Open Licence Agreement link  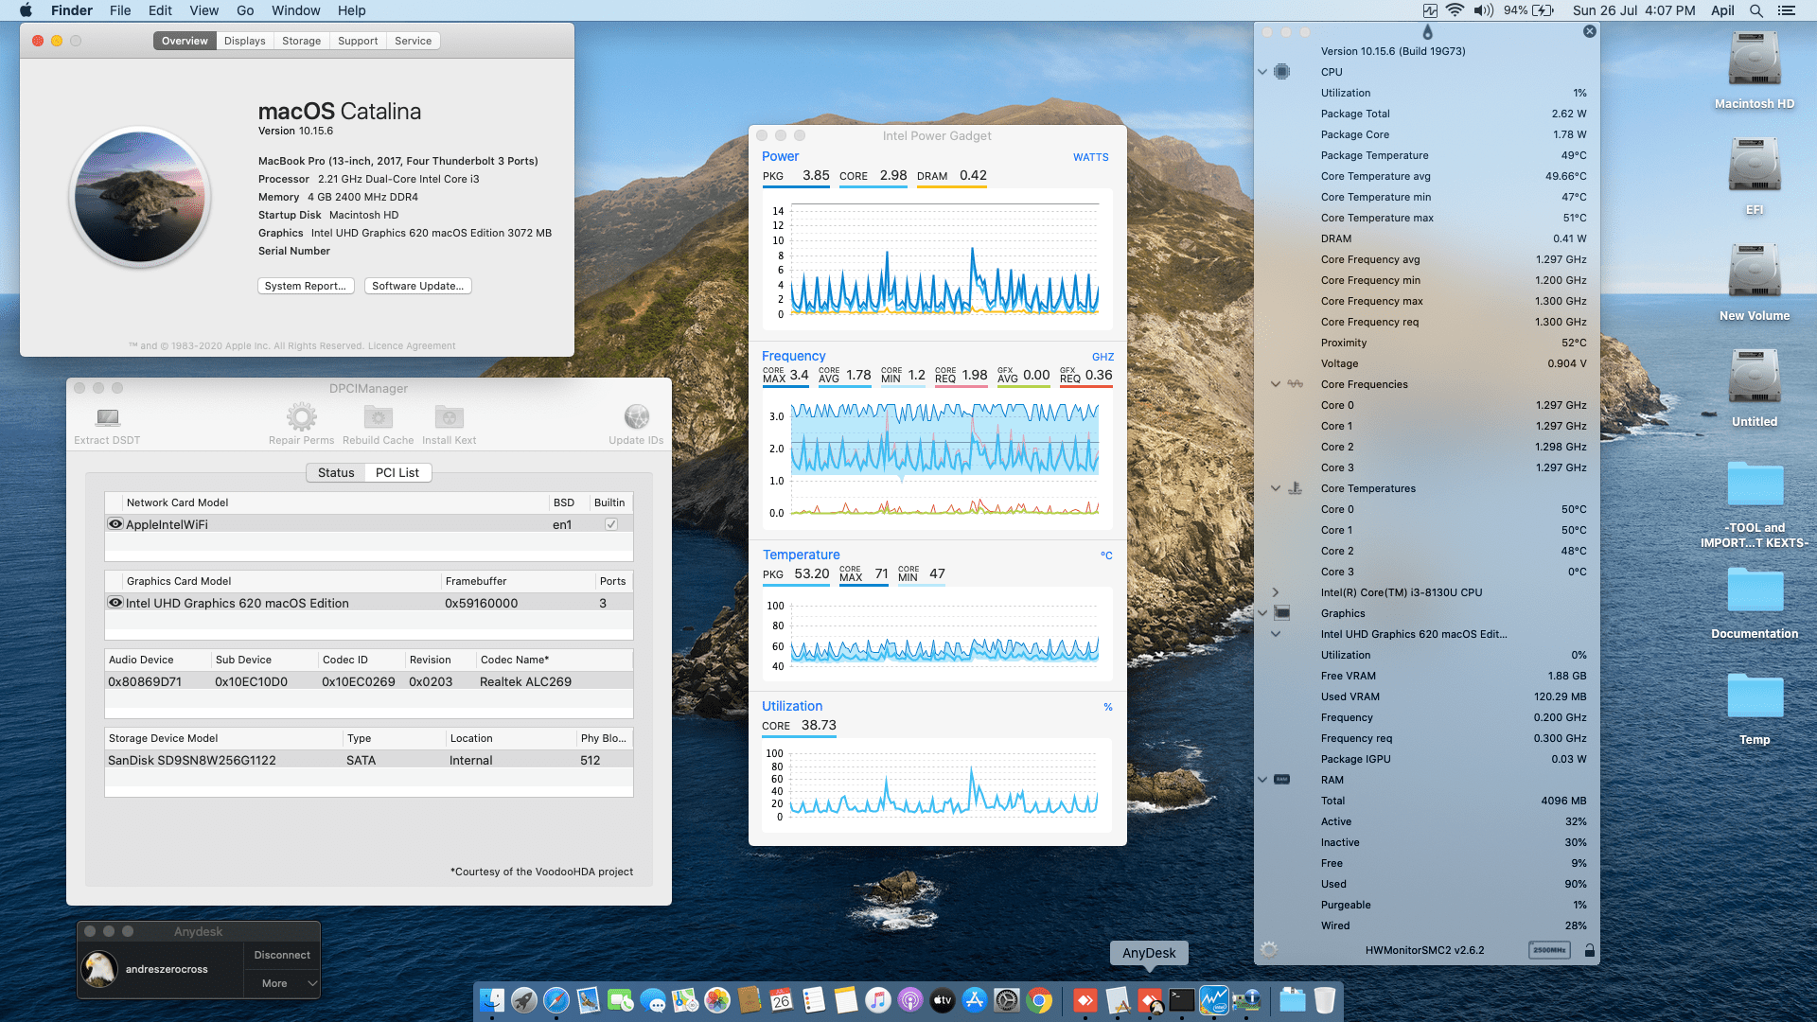tap(412, 346)
